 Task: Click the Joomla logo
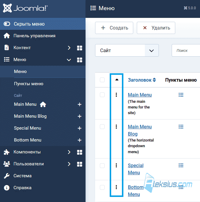pos(25,8)
